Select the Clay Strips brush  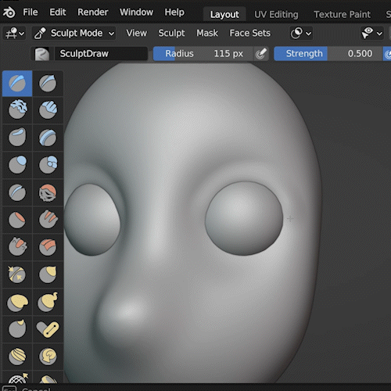[48, 110]
